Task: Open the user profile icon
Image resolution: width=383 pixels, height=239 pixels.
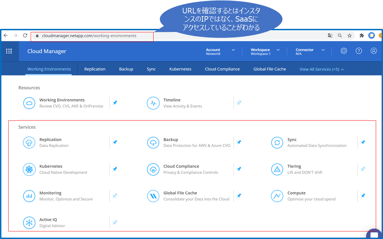Action: 373,51
